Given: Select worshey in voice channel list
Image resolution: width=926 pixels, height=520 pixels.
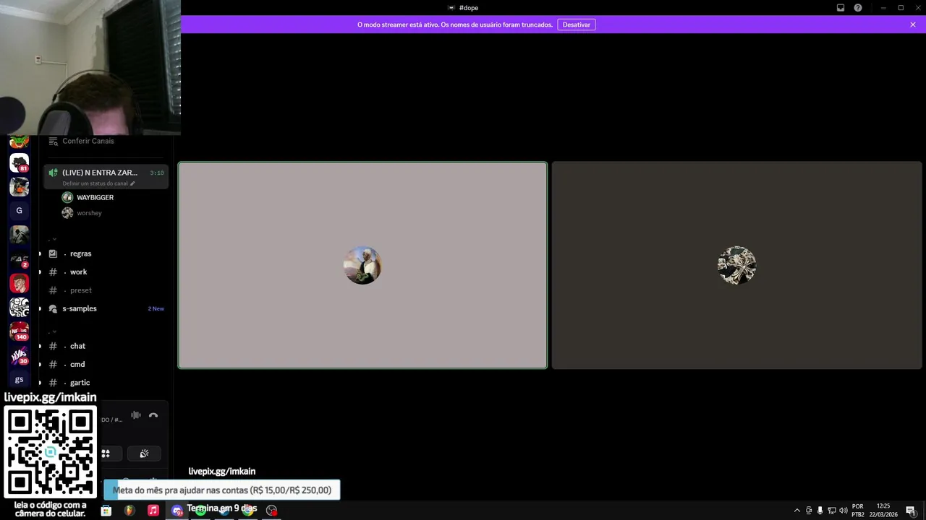Looking at the screenshot, I should click(89, 213).
